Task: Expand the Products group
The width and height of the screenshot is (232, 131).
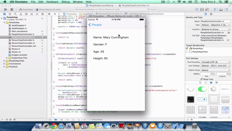Action: pyautogui.click(x=4, y=67)
